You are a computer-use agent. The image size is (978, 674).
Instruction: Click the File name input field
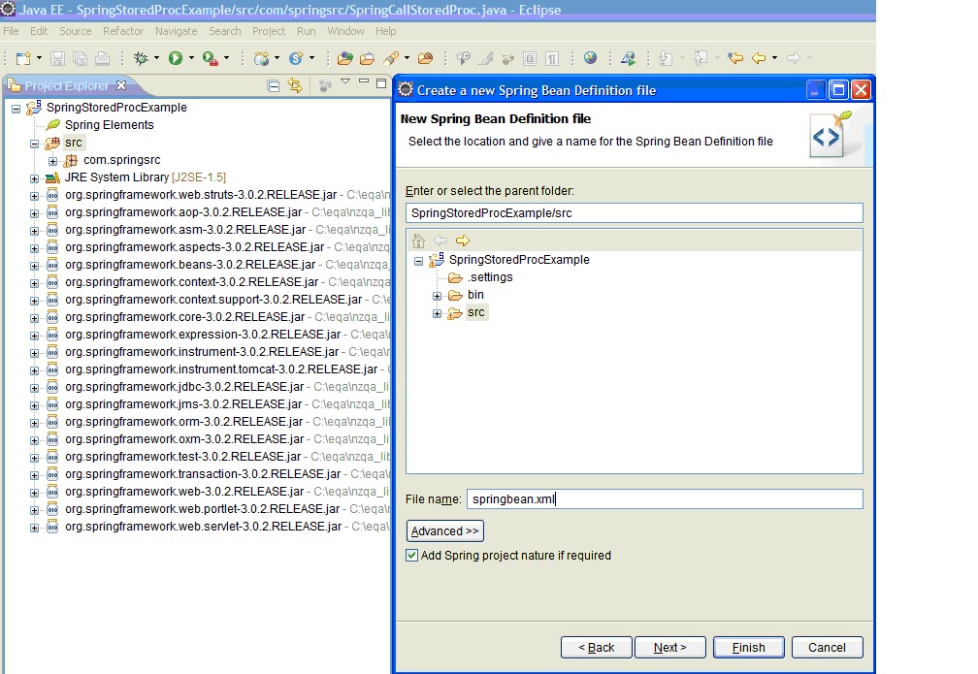coord(665,498)
